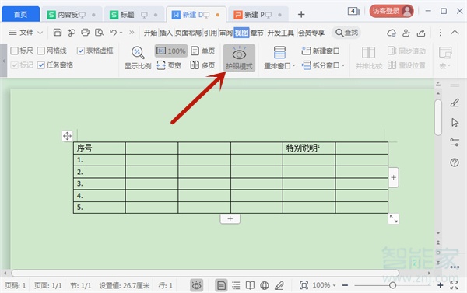Switch to the 首页 home tab
This screenshot has width=467, height=293.
pos(20,14)
